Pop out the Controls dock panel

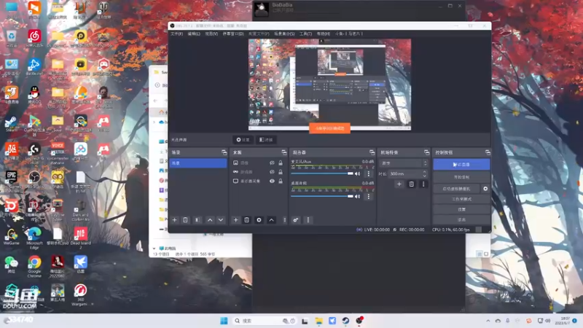488,152
